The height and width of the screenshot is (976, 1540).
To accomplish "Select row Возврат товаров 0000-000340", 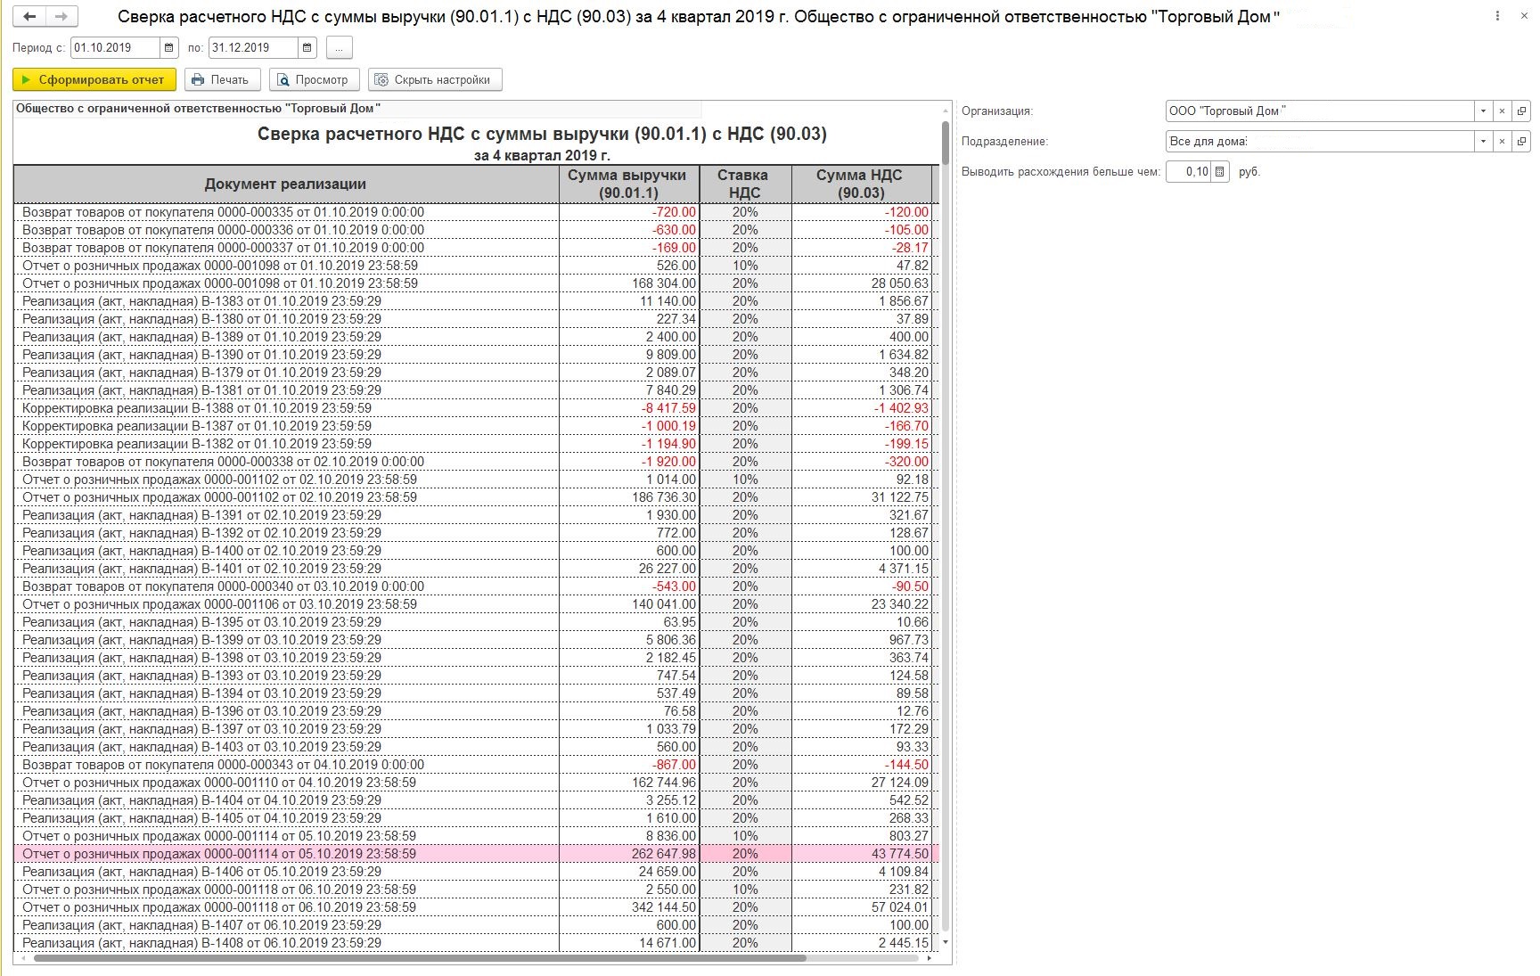I will pyautogui.click(x=476, y=586).
